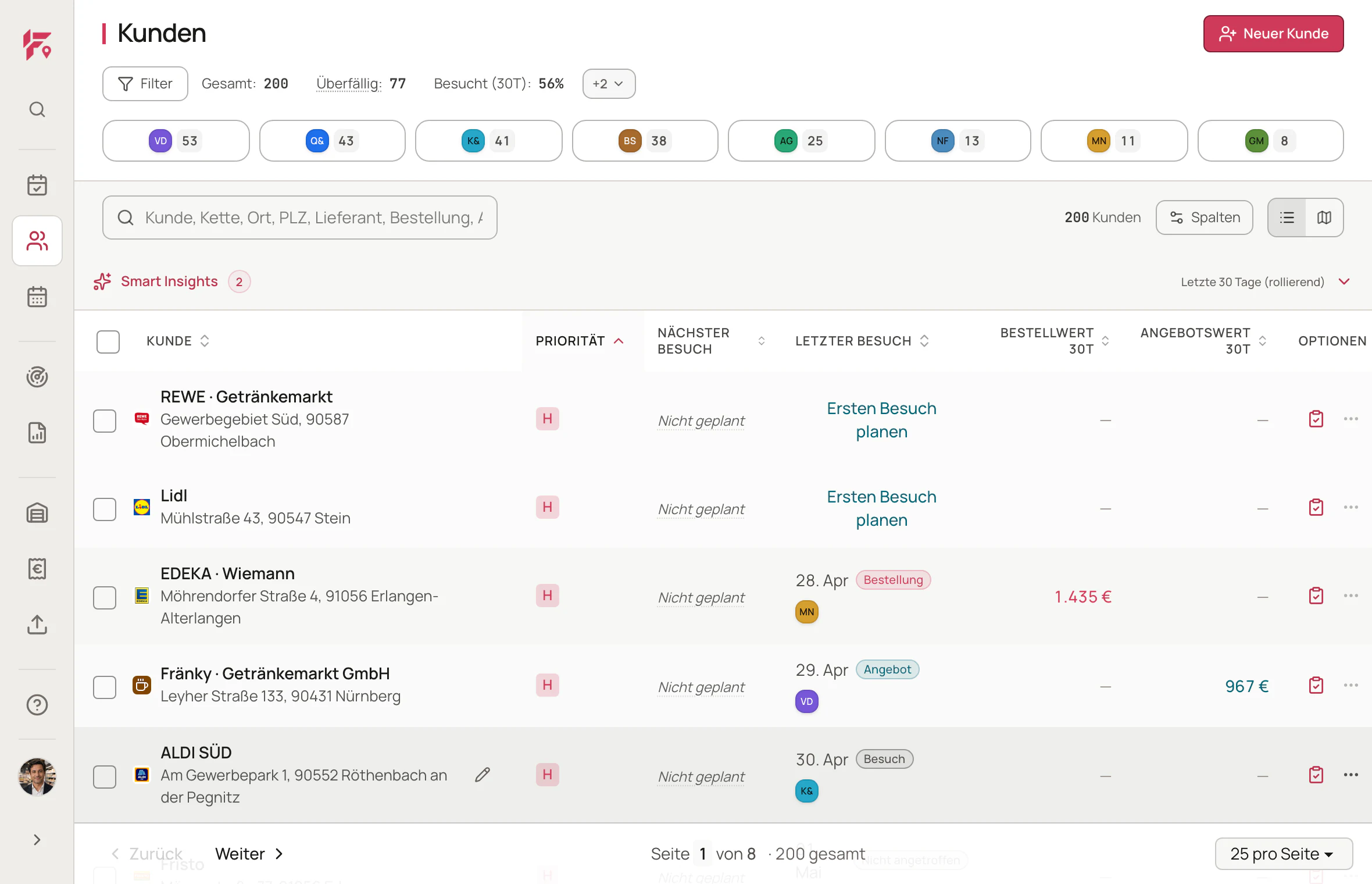Click the page number field
Viewport: 1372px width, 884px height.
point(703,854)
